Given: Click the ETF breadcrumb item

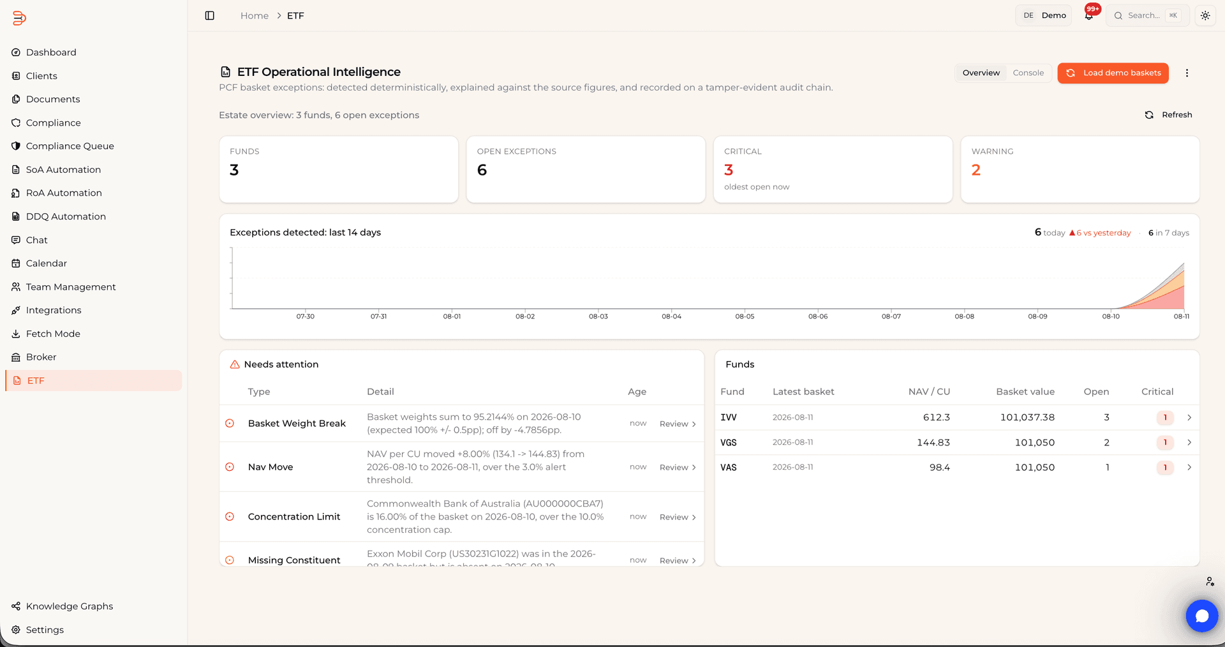Looking at the screenshot, I should 295,15.
